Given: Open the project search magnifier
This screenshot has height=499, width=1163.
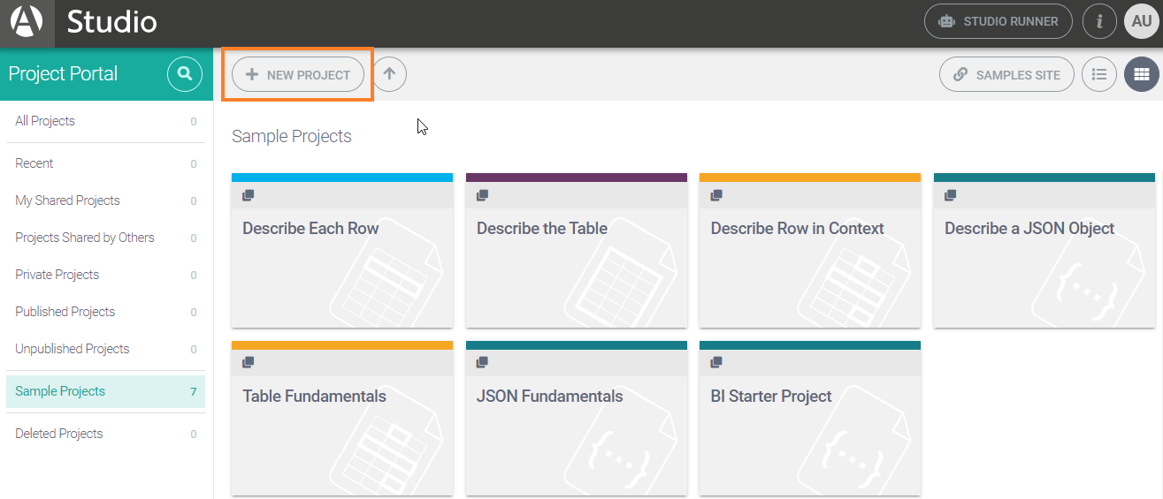Looking at the screenshot, I should coord(184,74).
